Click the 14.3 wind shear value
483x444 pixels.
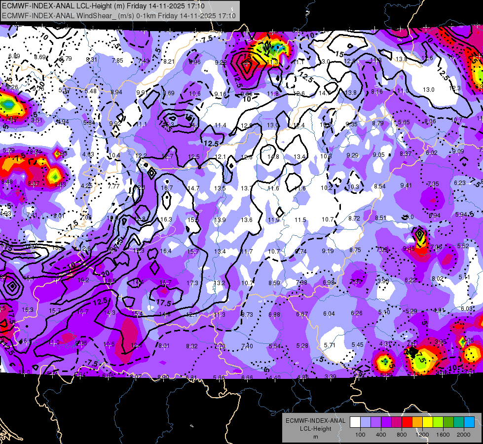(110, 312)
